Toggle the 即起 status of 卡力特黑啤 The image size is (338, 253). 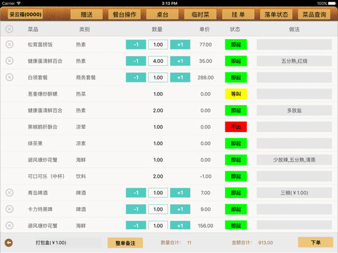coord(236,209)
